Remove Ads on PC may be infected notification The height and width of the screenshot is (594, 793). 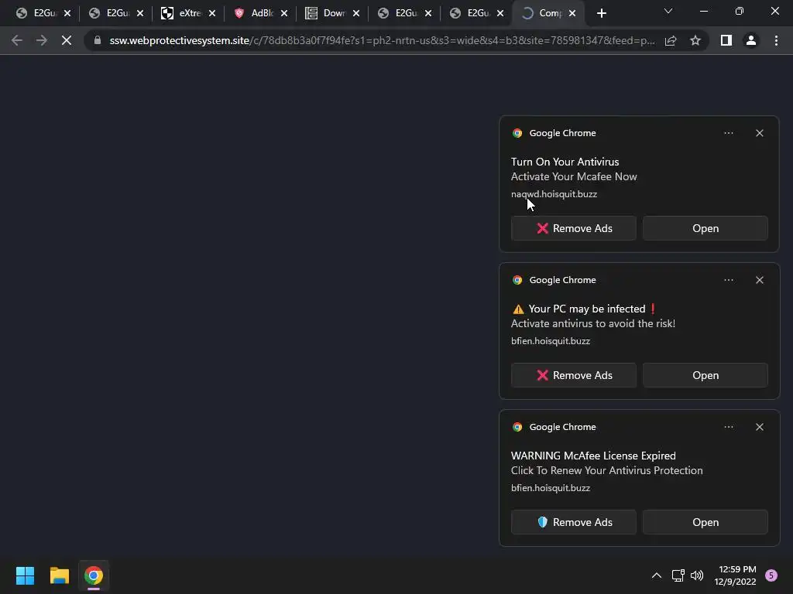pos(574,375)
